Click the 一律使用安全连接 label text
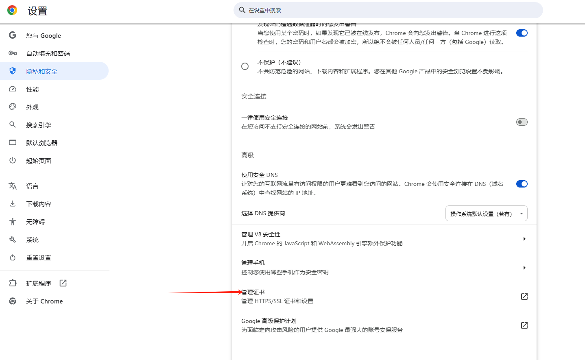 (x=264, y=118)
